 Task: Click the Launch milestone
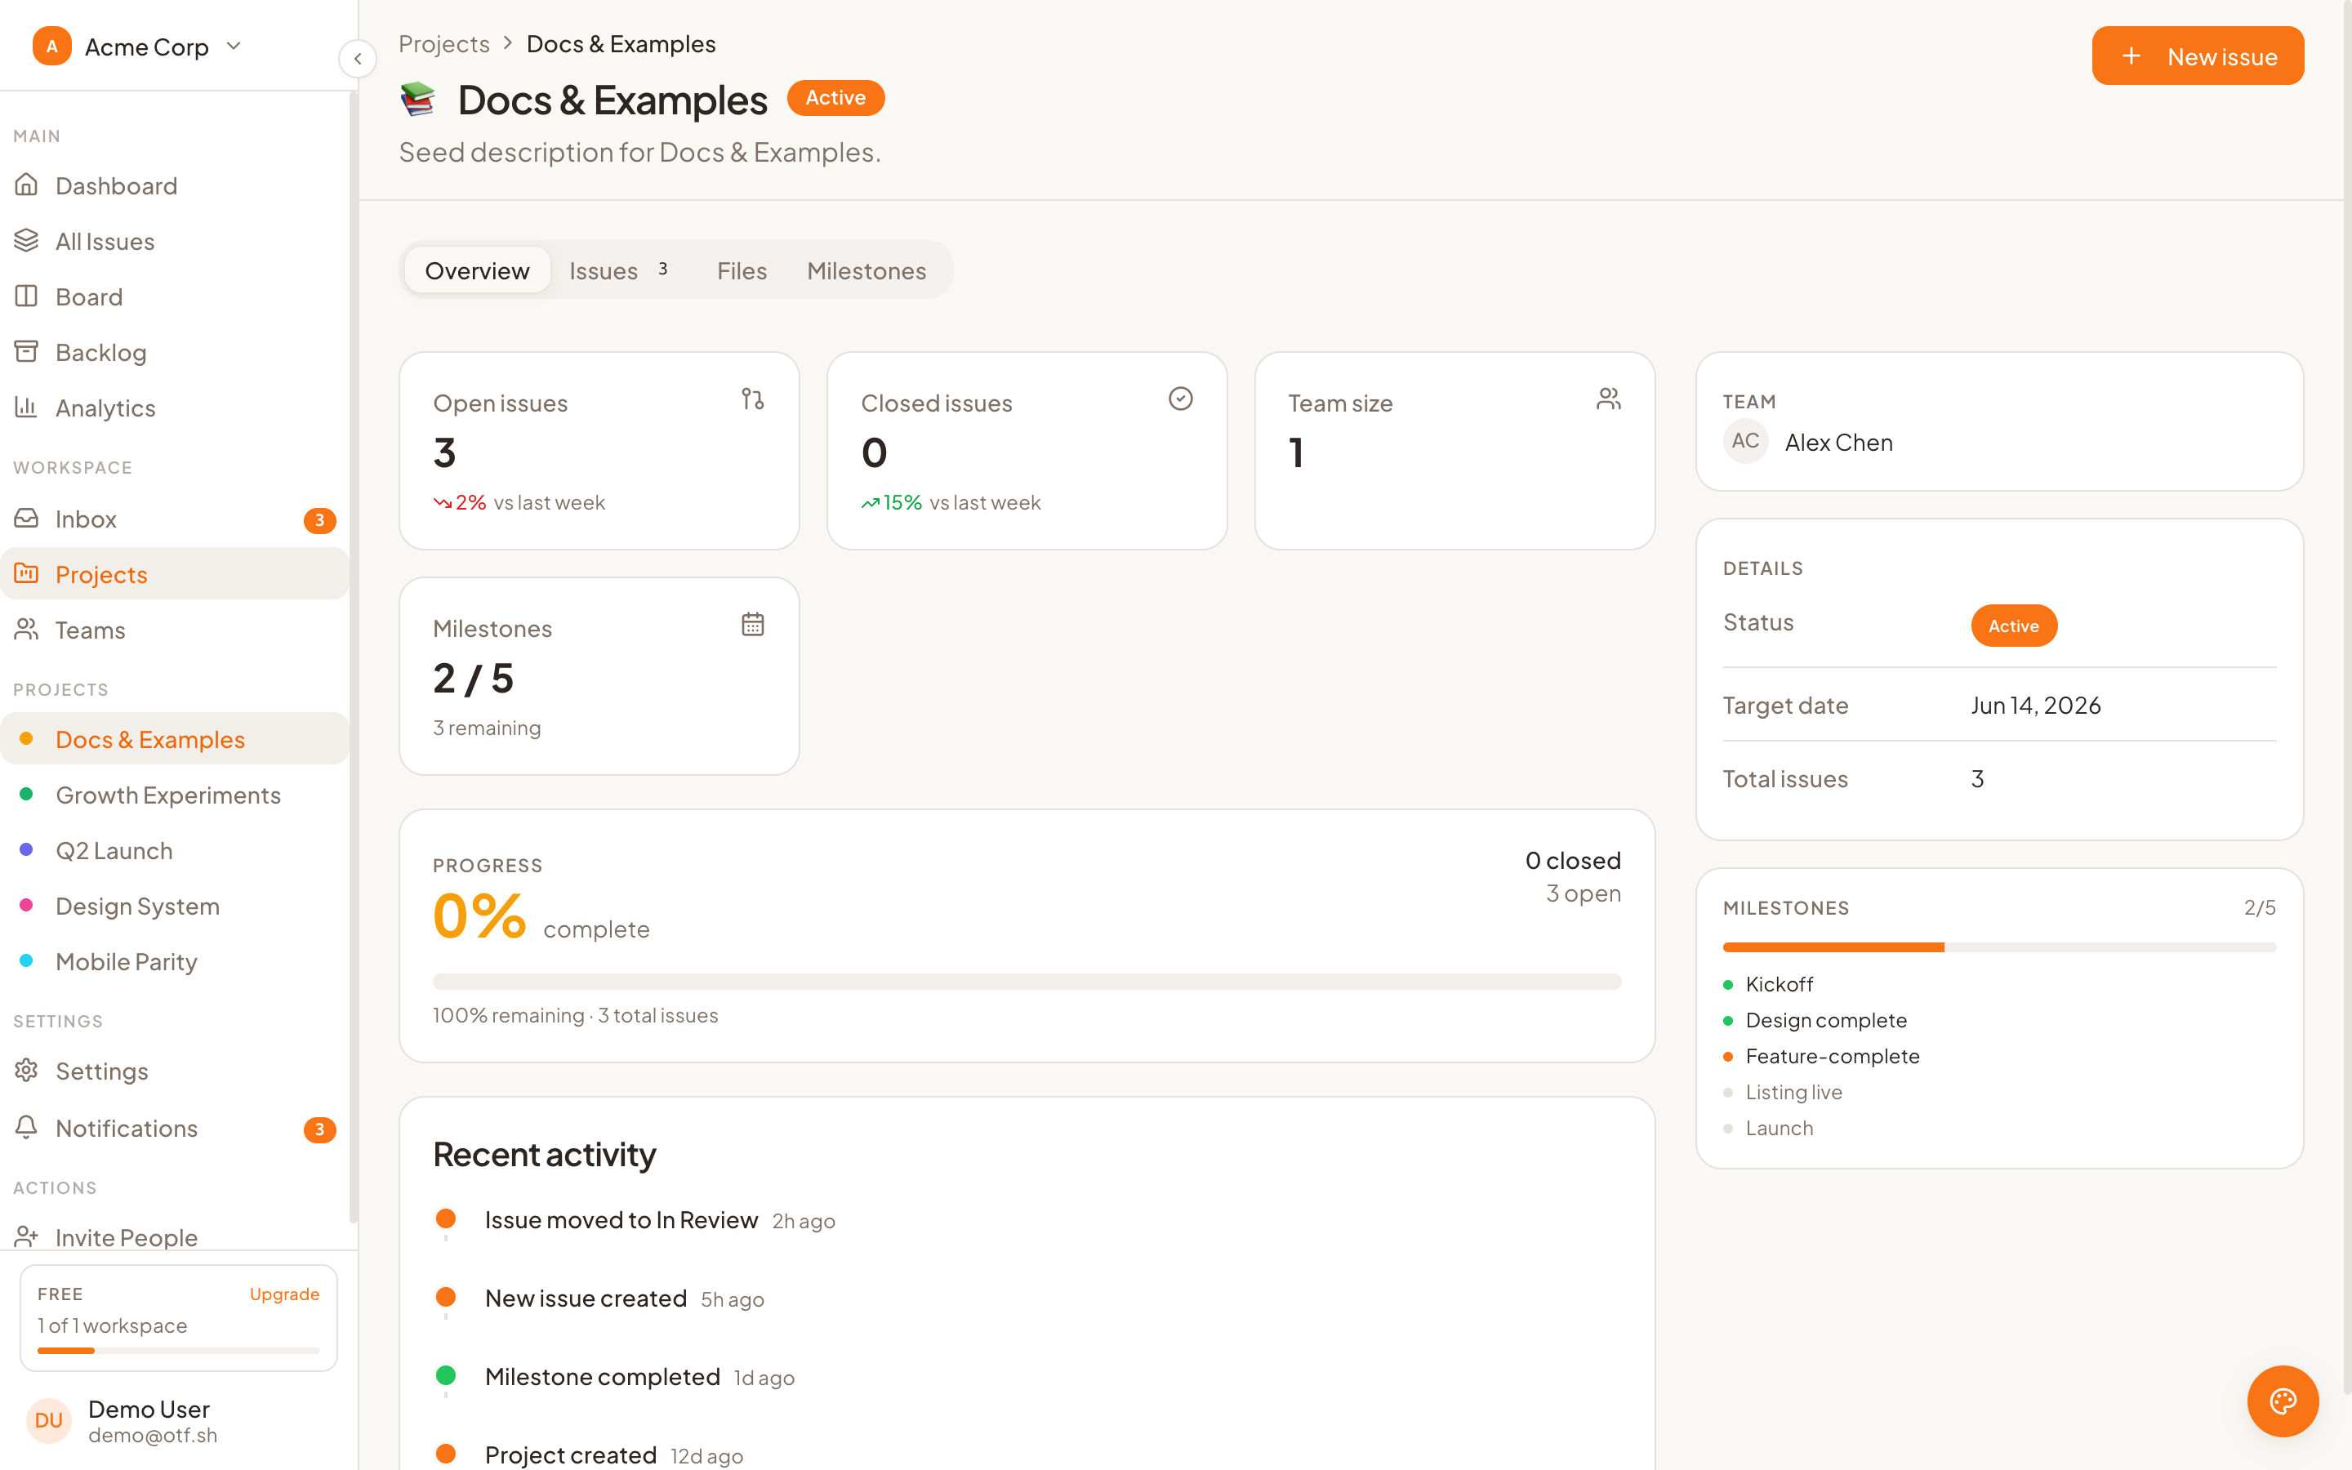point(1769,1128)
